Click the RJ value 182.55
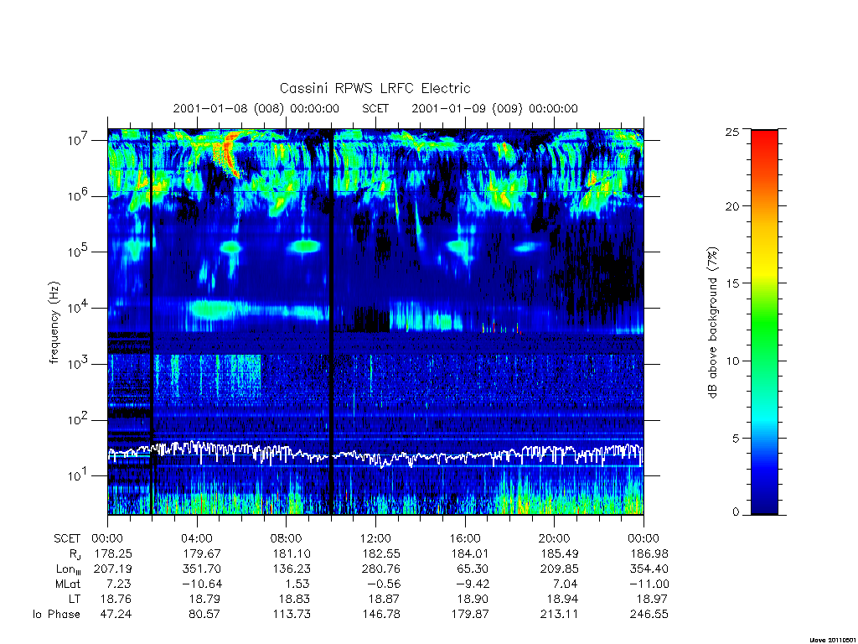The height and width of the screenshot is (644, 858). tap(381, 553)
